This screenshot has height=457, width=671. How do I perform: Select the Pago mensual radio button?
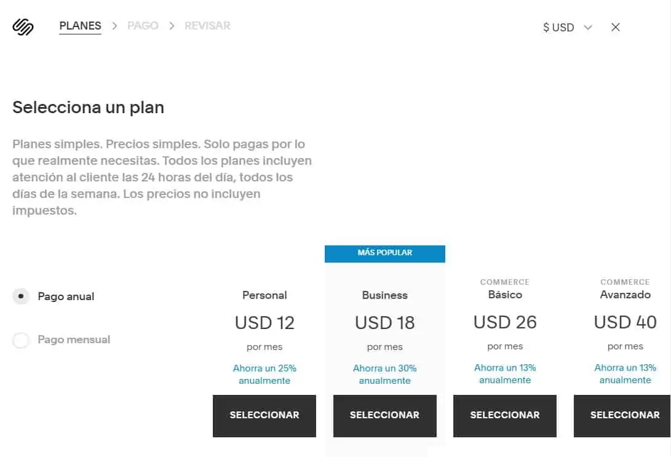(x=21, y=340)
